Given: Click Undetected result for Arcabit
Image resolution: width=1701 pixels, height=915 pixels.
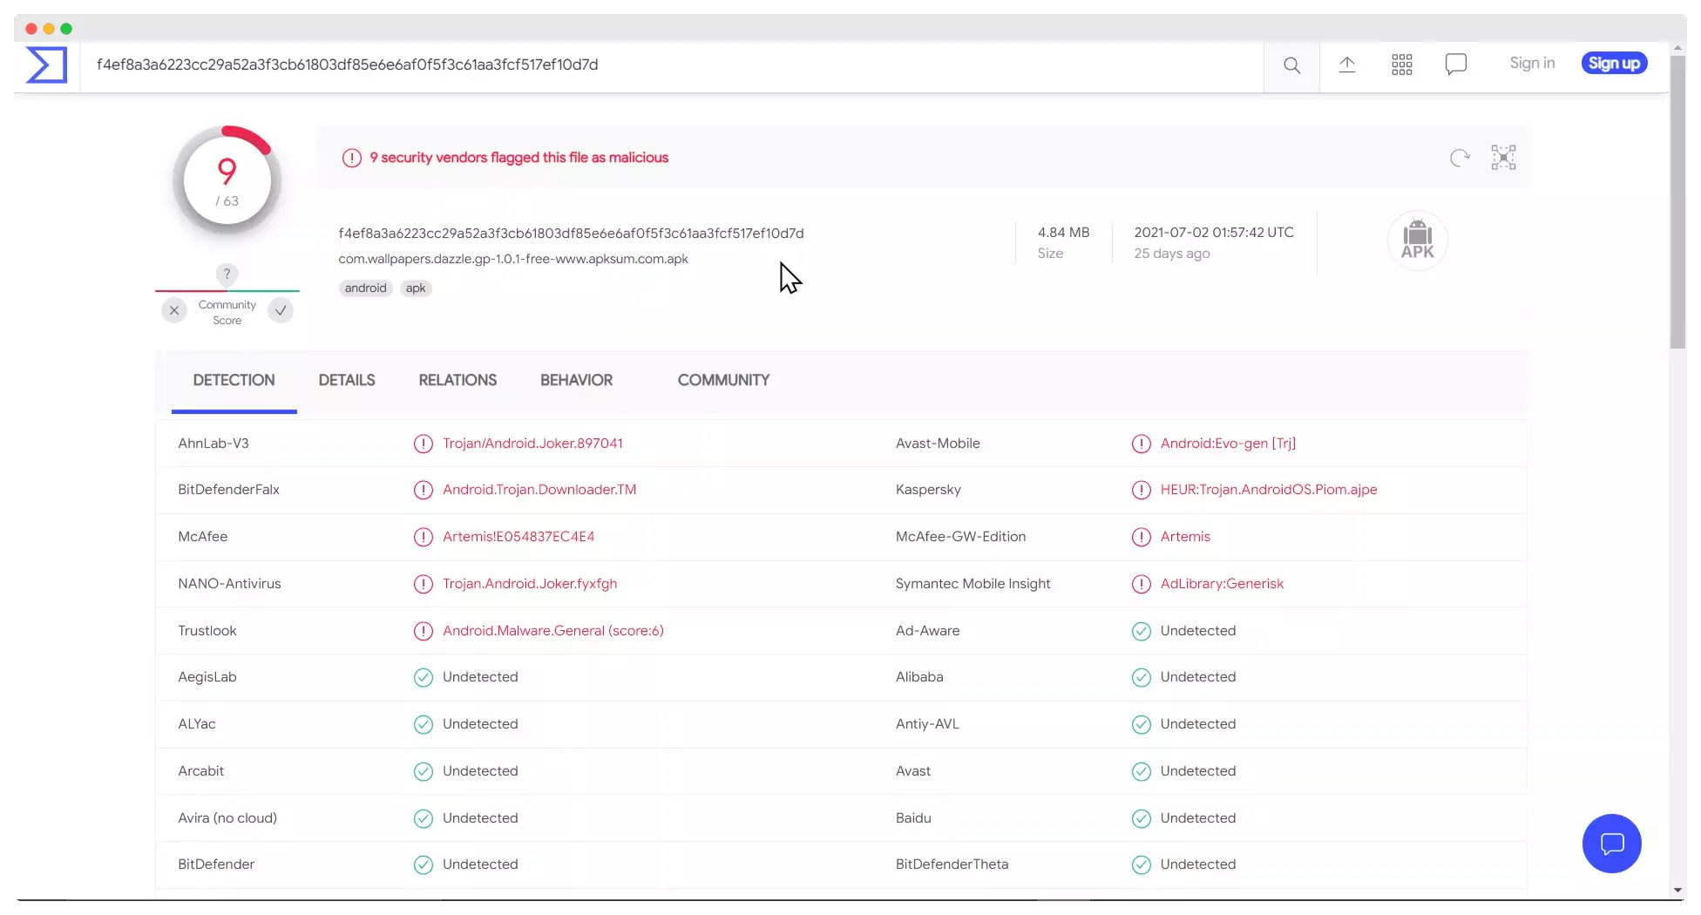Looking at the screenshot, I should [480, 771].
